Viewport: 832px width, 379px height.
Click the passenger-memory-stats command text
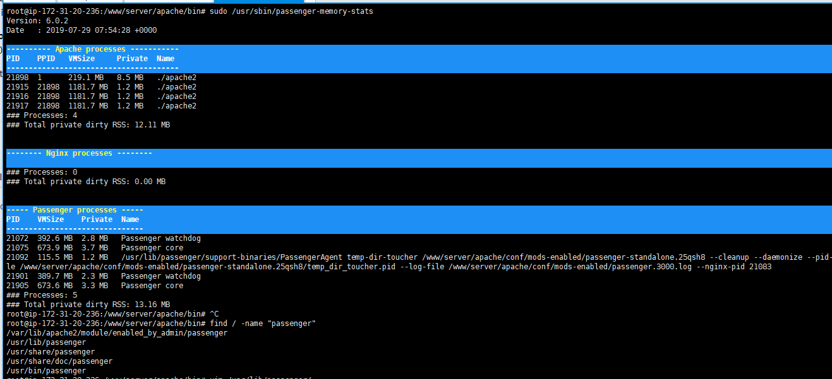click(291, 11)
